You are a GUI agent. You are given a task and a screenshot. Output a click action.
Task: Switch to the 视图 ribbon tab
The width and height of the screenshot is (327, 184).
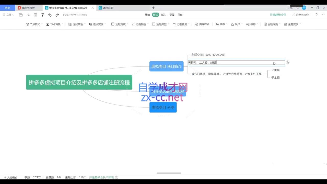(x=172, y=15)
